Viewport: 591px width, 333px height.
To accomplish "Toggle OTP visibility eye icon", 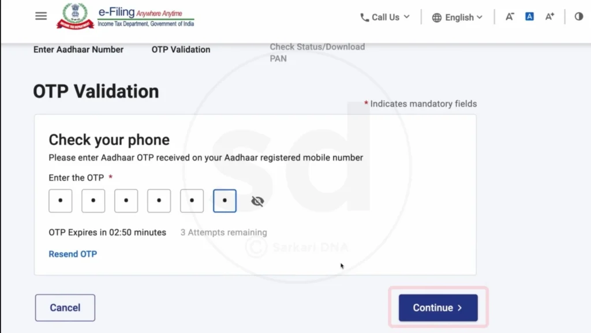I will (257, 201).
